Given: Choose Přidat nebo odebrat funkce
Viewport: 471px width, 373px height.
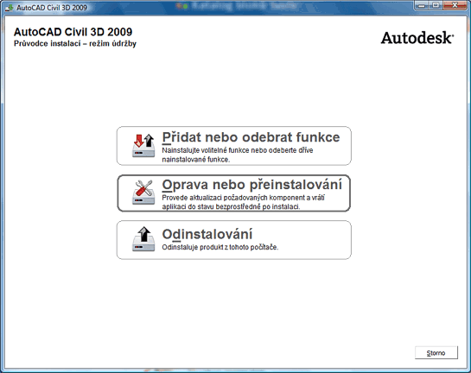Looking at the screenshot, I should point(234,146).
